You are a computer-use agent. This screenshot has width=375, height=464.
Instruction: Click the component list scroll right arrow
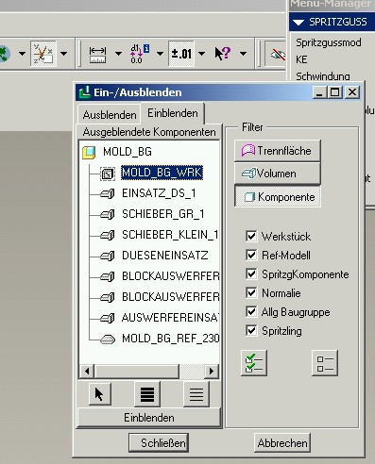[212, 372]
